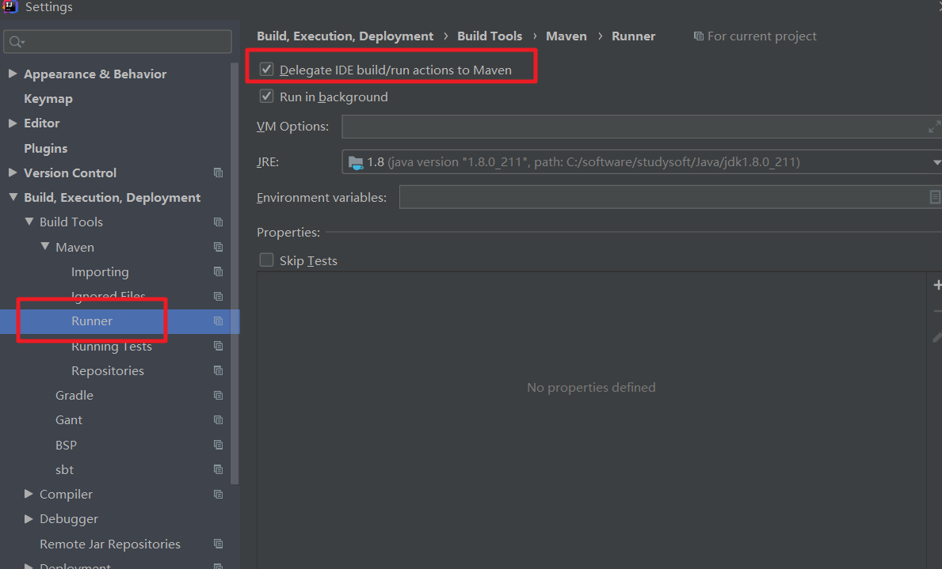Open the JRE dropdown

[934, 161]
